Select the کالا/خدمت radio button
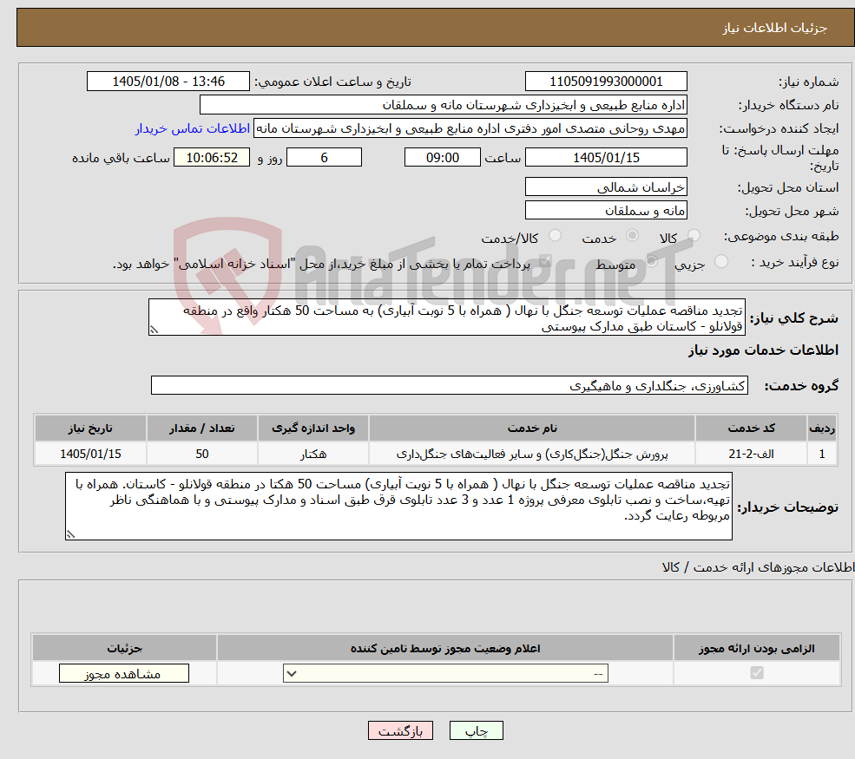The width and height of the screenshot is (855, 759). point(555,235)
